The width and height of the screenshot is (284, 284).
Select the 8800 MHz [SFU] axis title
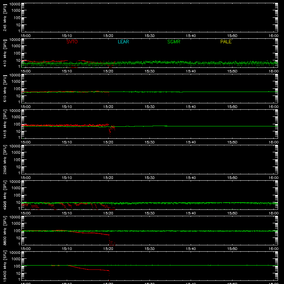(5, 230)
